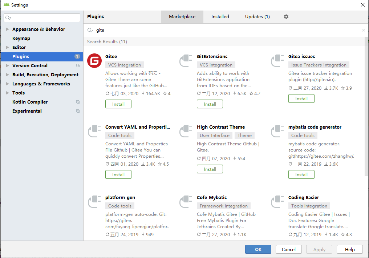Click the Kotlin Compiler project-level copy icon
This screenshot has width=369, height=258.
78,102
